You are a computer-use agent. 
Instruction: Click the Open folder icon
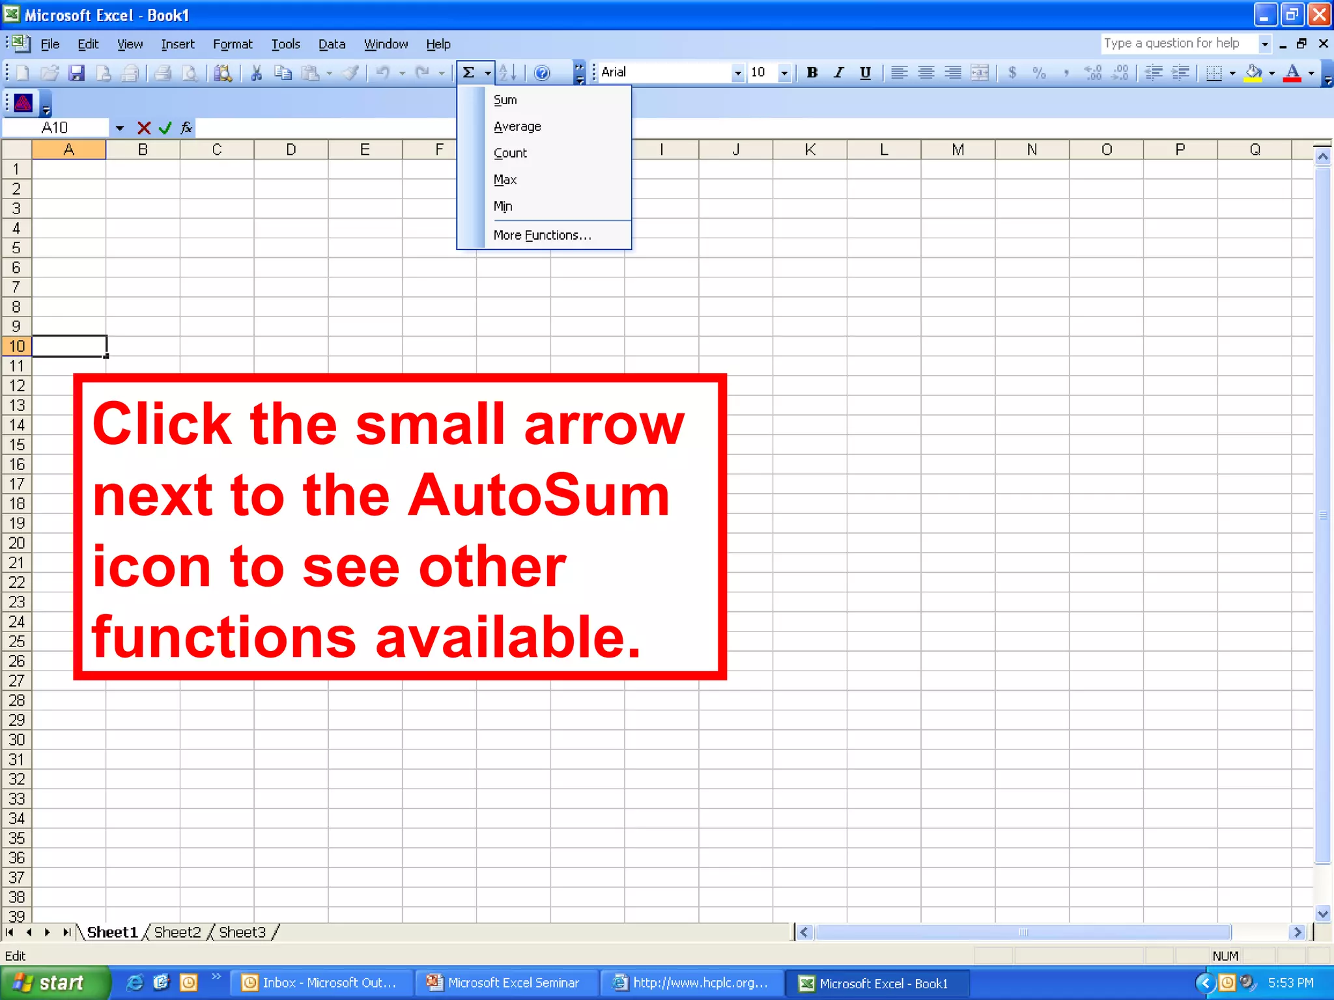tap(50, 73)
